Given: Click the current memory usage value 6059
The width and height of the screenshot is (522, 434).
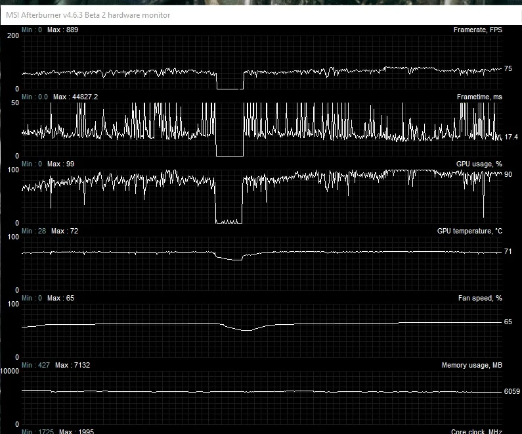Looking at the screenshot, I should click(x=512, y=392).
